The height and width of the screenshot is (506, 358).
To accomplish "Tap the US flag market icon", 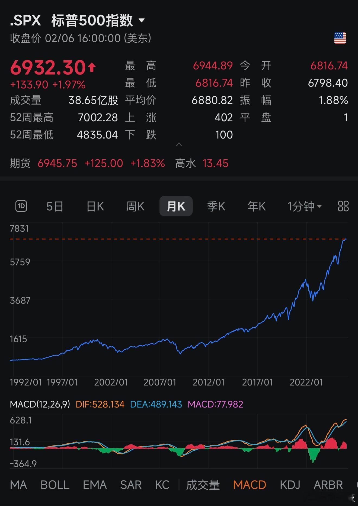I will pos(340,38).
